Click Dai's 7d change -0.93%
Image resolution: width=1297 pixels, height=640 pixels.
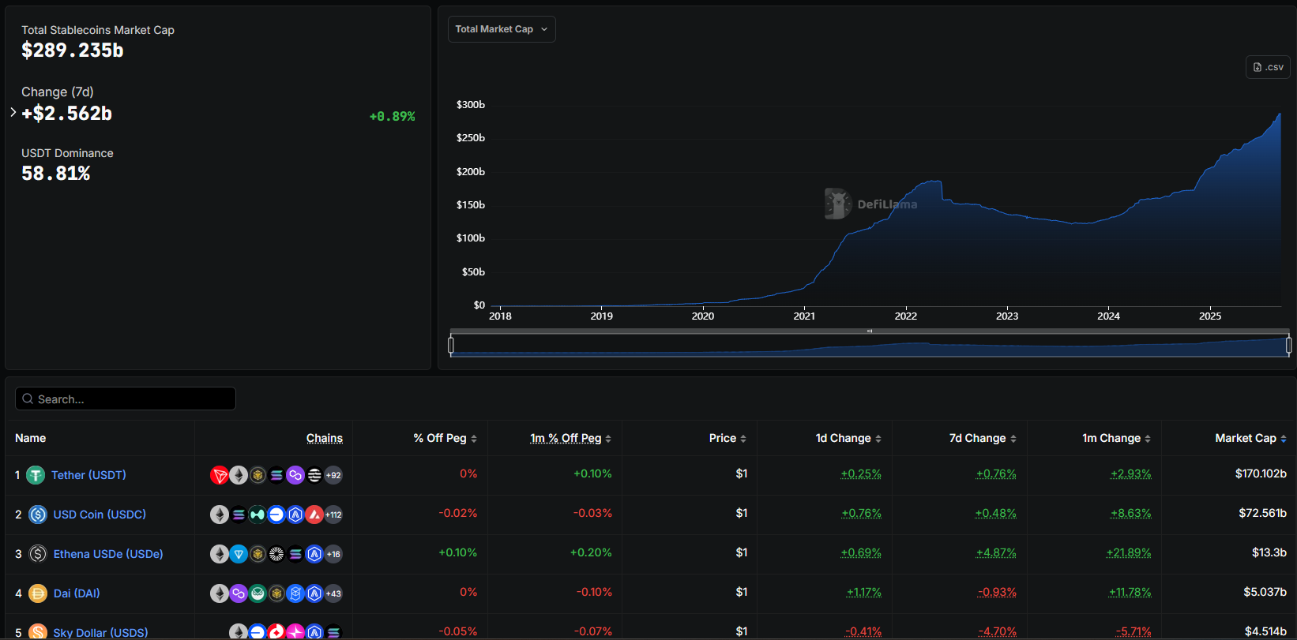tap(997, 592)
